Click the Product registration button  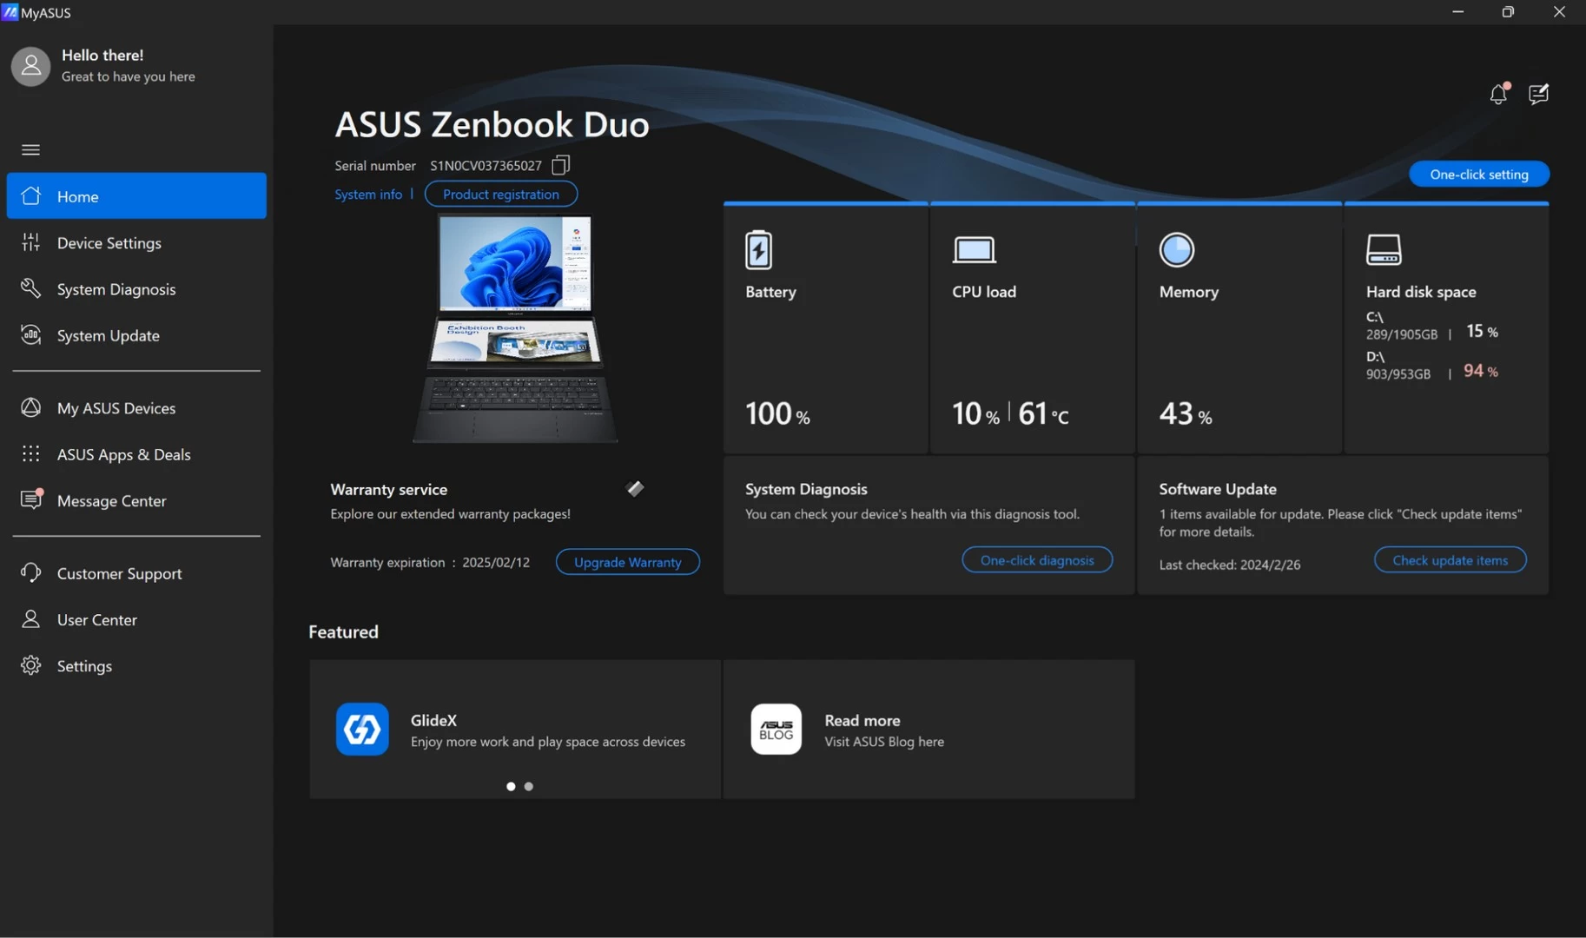500,194
